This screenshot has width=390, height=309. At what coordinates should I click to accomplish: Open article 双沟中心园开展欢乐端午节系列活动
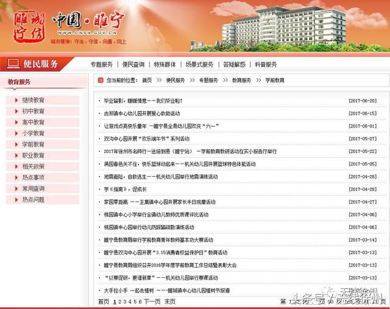(x=146, y=139)
